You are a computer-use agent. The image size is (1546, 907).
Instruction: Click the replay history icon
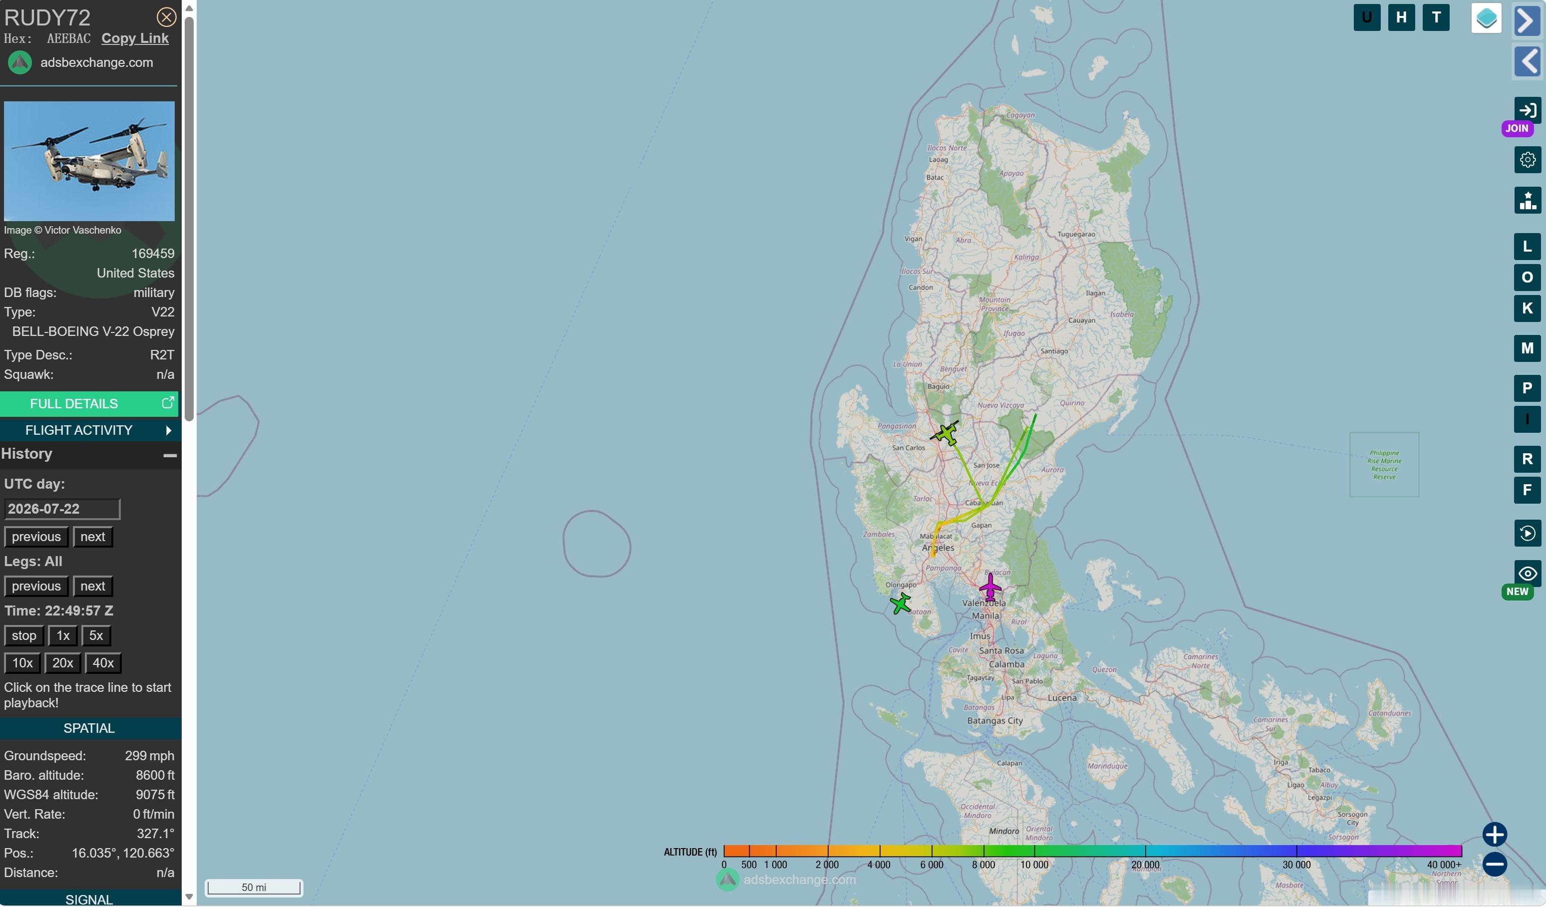tap(1528, 533)
